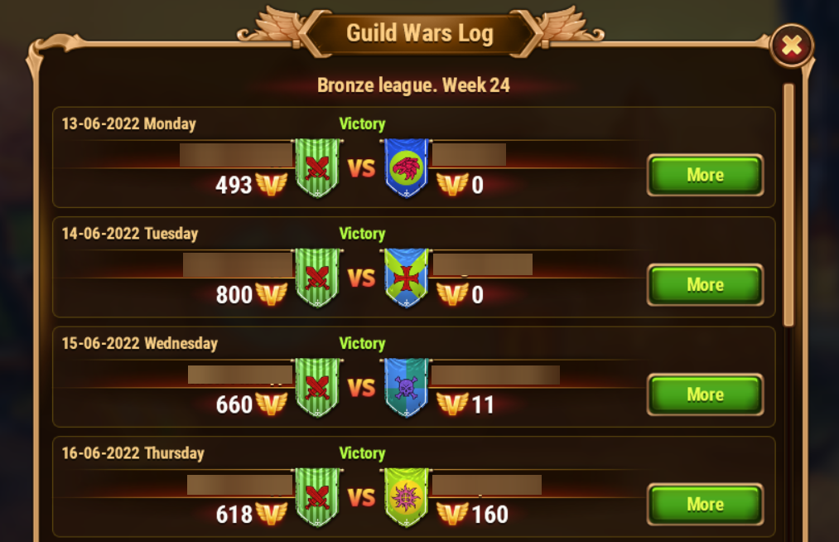This screenshot has width=839, height=542.
Task: Click the blue eagle emblem guild banner
Action: 407,167
